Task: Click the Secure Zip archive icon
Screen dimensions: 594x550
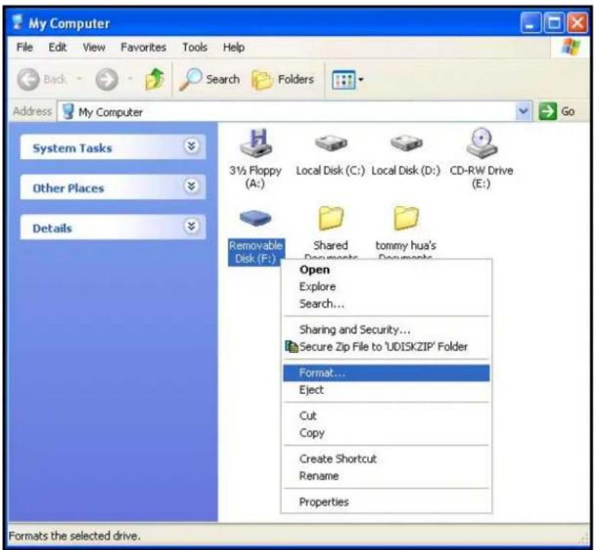Action: pos(291,346)
